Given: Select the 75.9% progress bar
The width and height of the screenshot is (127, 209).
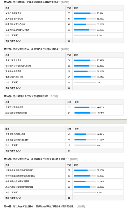Looking at the screenshot, I should point(85,13).
